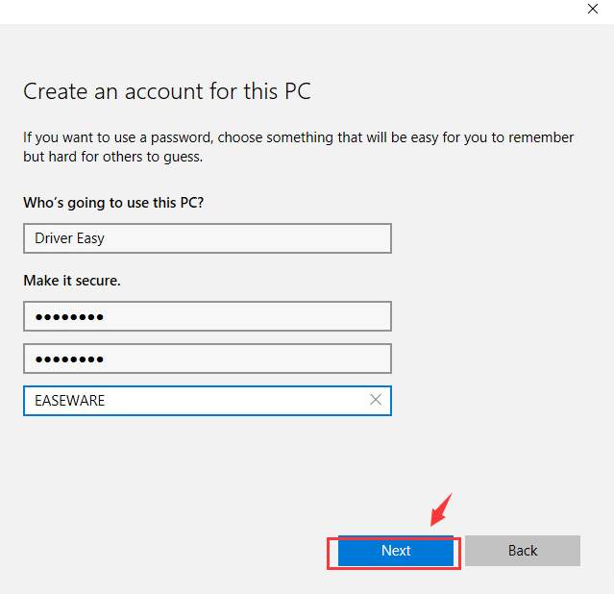
Task: Clear the EASEWARE password hint text
Action: (x=375, y=400)
